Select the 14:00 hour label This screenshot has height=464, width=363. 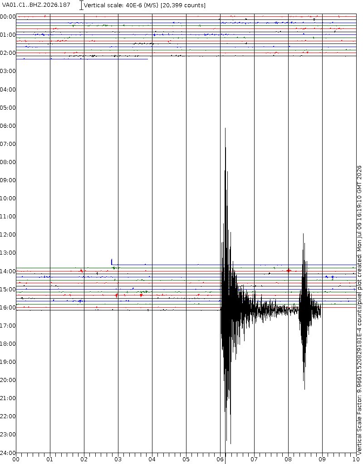[8, 271]
